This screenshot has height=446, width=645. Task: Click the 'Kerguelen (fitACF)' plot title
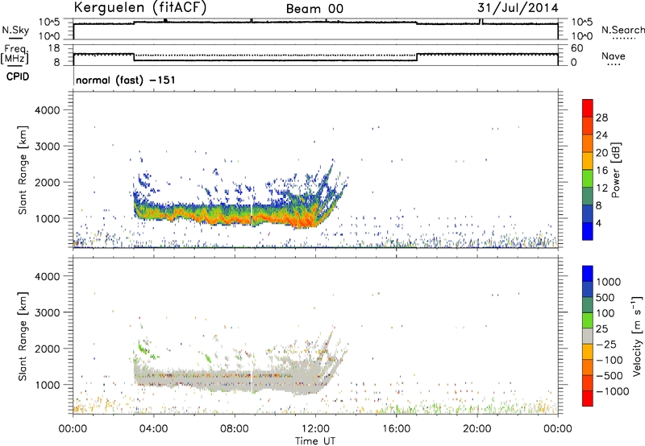tap(139, 8)
